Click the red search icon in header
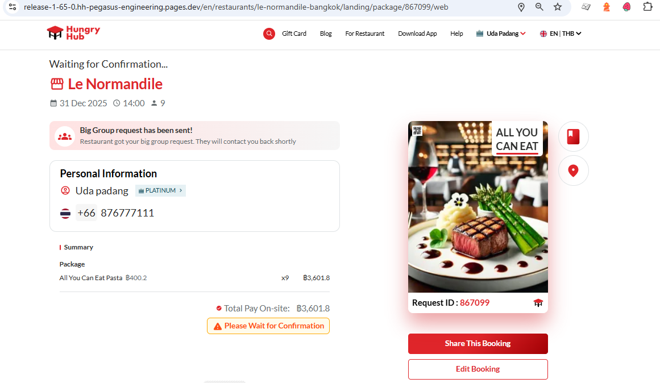660x383 pixels. pyautogui.click(x=269, y=34)
